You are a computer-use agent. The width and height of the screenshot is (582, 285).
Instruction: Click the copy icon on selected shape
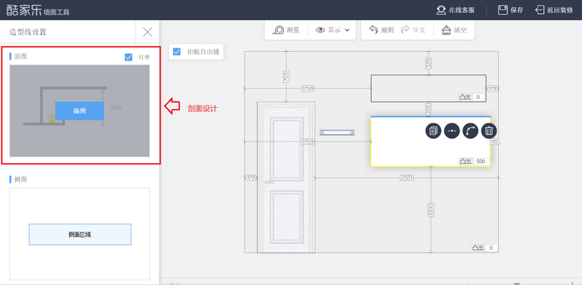click(x=433, y=130)
